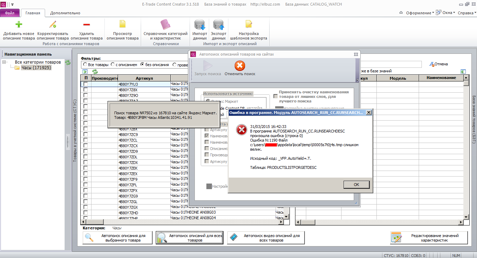Click the Запуск поиска play icon
The height and width of the screenshot is (258, 477).
(x=208, y=66)
